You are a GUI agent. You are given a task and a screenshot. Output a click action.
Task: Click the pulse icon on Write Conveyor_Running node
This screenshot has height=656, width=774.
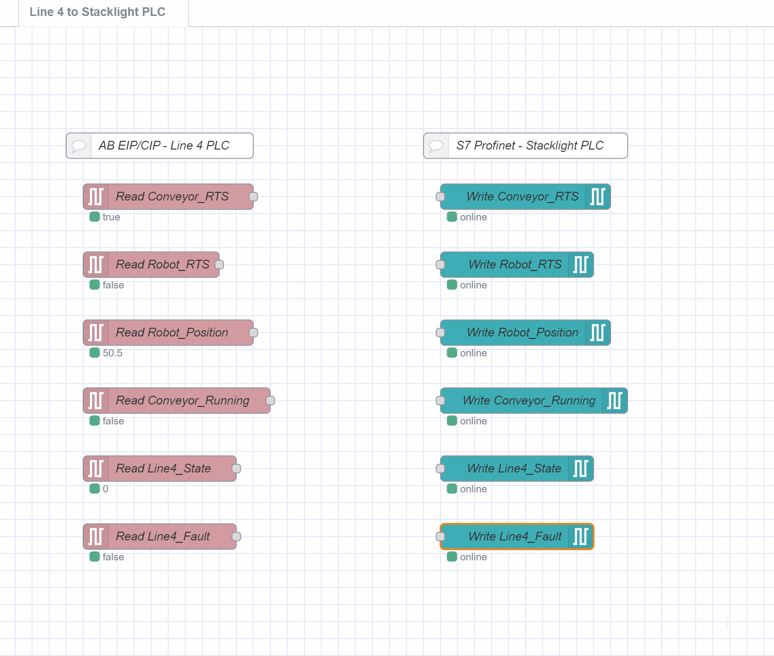point(616,401)
